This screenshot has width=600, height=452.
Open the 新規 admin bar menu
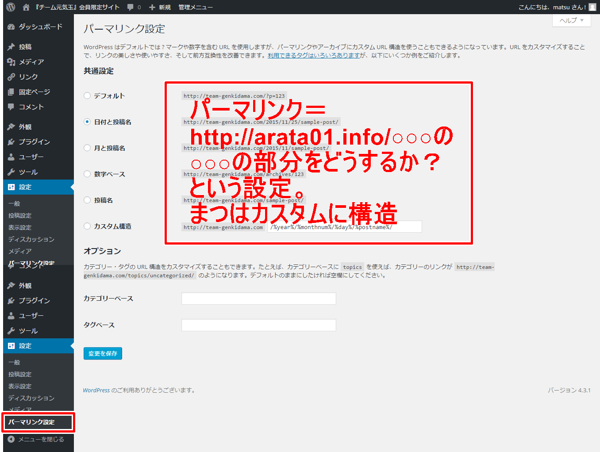160,7
